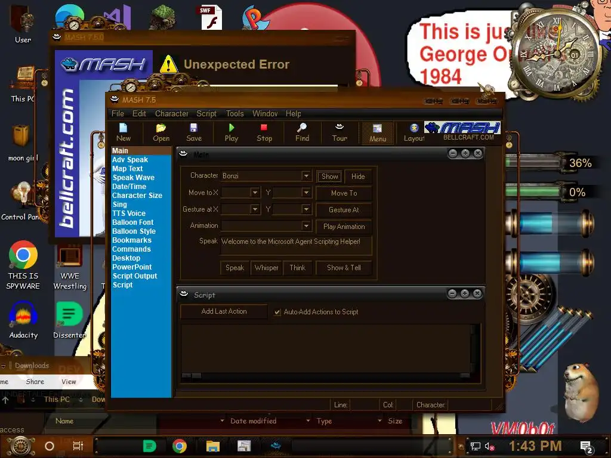Image resolution: width=611 pixels, height=458 pixels.
Task: Click the Whisper button
Action: [267, 268]
